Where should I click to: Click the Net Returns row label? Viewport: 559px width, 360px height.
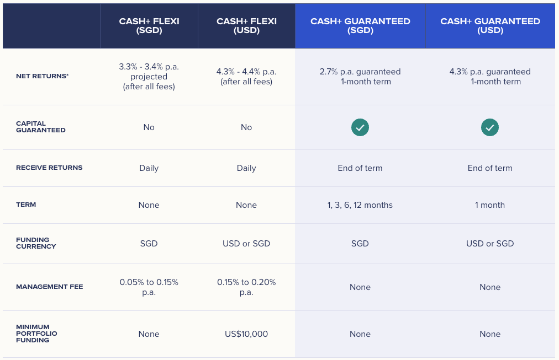(43, 76)
